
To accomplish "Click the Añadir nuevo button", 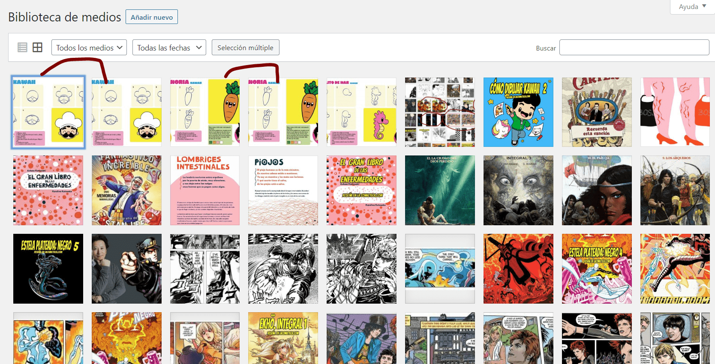I will click(152, 17).
